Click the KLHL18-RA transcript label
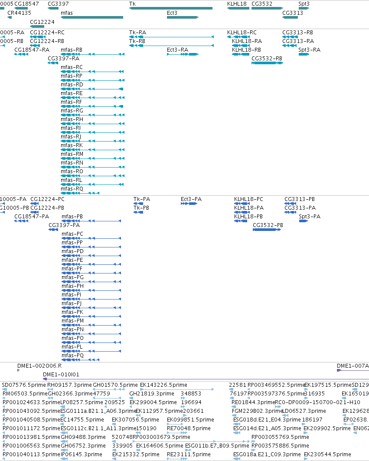The height and width of the screenshot is (461, 369). coord(247,41)
